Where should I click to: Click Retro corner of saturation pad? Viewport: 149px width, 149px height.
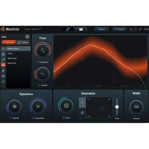(x=89, y=99)
